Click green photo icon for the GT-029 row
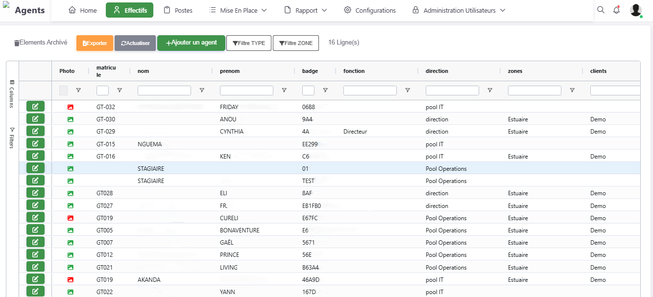This screenshot has width=653, height=297. [x=70, y=132]
